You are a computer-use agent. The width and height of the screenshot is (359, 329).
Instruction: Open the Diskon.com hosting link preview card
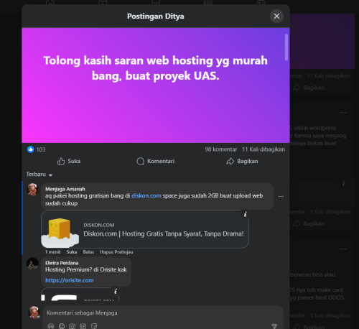[145, 229]
